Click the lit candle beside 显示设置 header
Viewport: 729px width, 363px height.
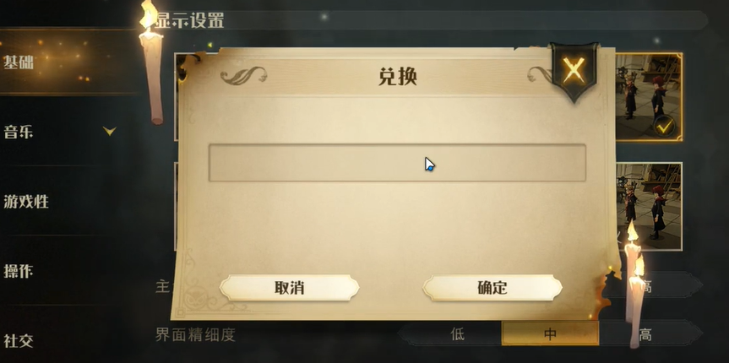pyautogui.click(x=151, y=62)
